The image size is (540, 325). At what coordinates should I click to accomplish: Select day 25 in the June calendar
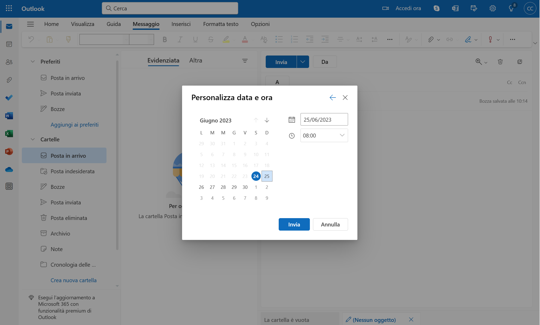tap(267, 176)
